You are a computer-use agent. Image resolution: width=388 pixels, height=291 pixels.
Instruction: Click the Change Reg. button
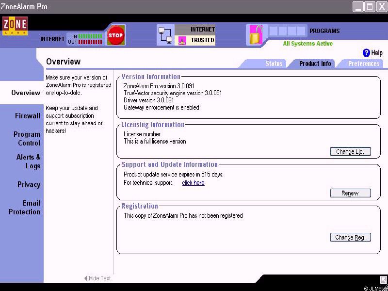click(x=350, y=237)
